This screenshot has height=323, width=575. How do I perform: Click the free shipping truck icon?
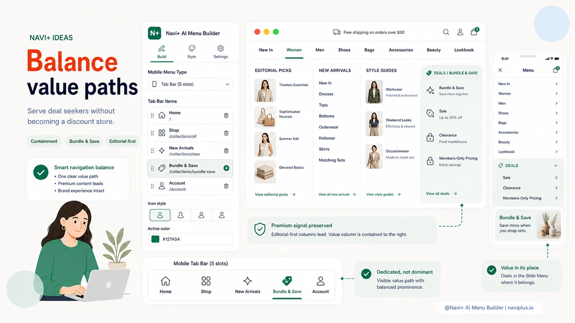pos(337,32)
